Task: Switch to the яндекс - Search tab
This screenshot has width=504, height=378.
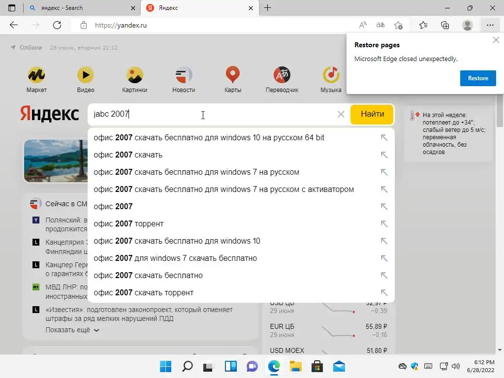Action: pos(77,8)
